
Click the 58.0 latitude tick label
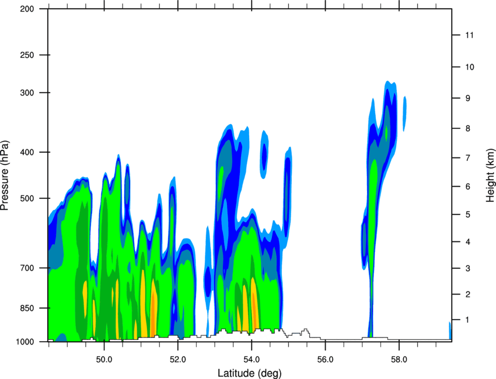tap(399, 360)
